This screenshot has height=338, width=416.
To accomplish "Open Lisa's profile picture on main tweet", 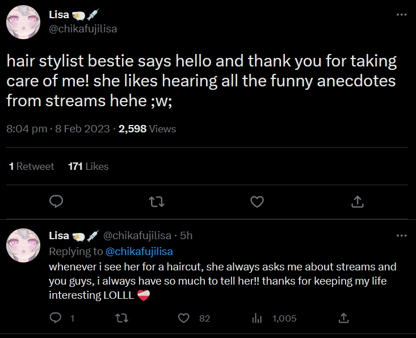I will click(x=23, y=23).
